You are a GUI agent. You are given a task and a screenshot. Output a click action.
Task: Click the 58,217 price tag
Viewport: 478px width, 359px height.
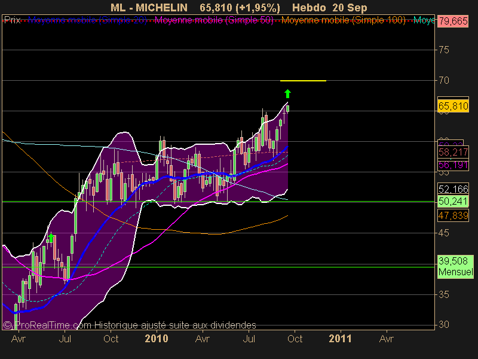(453, 152)
